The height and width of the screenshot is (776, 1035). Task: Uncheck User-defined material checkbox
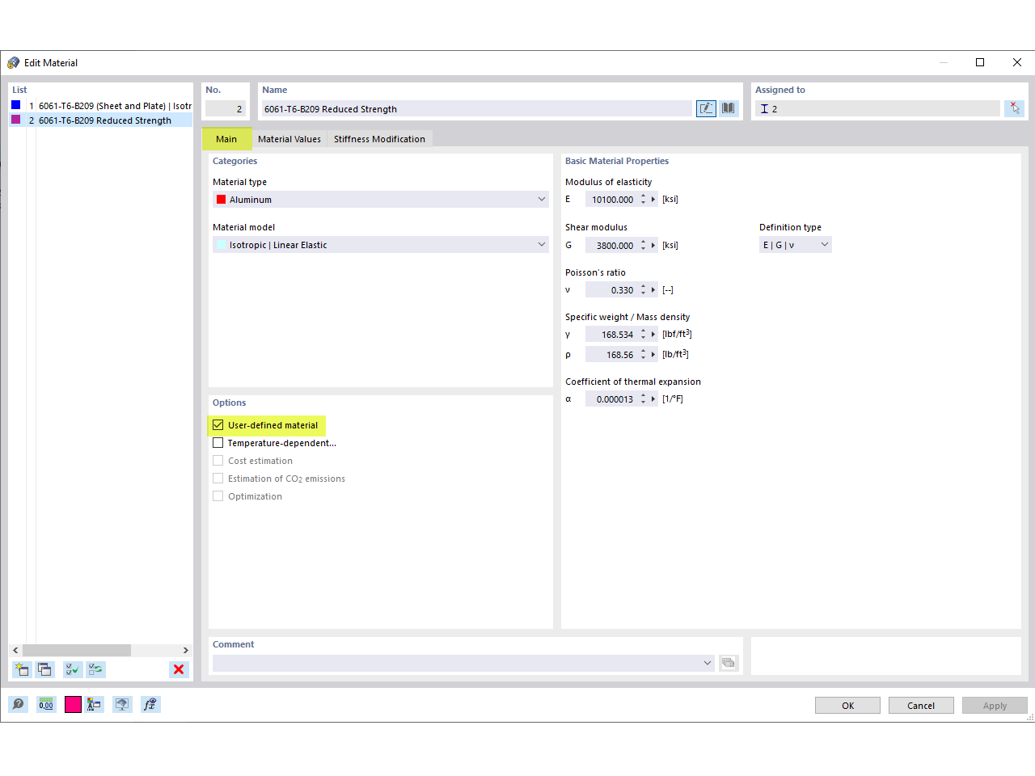(218, 425)
